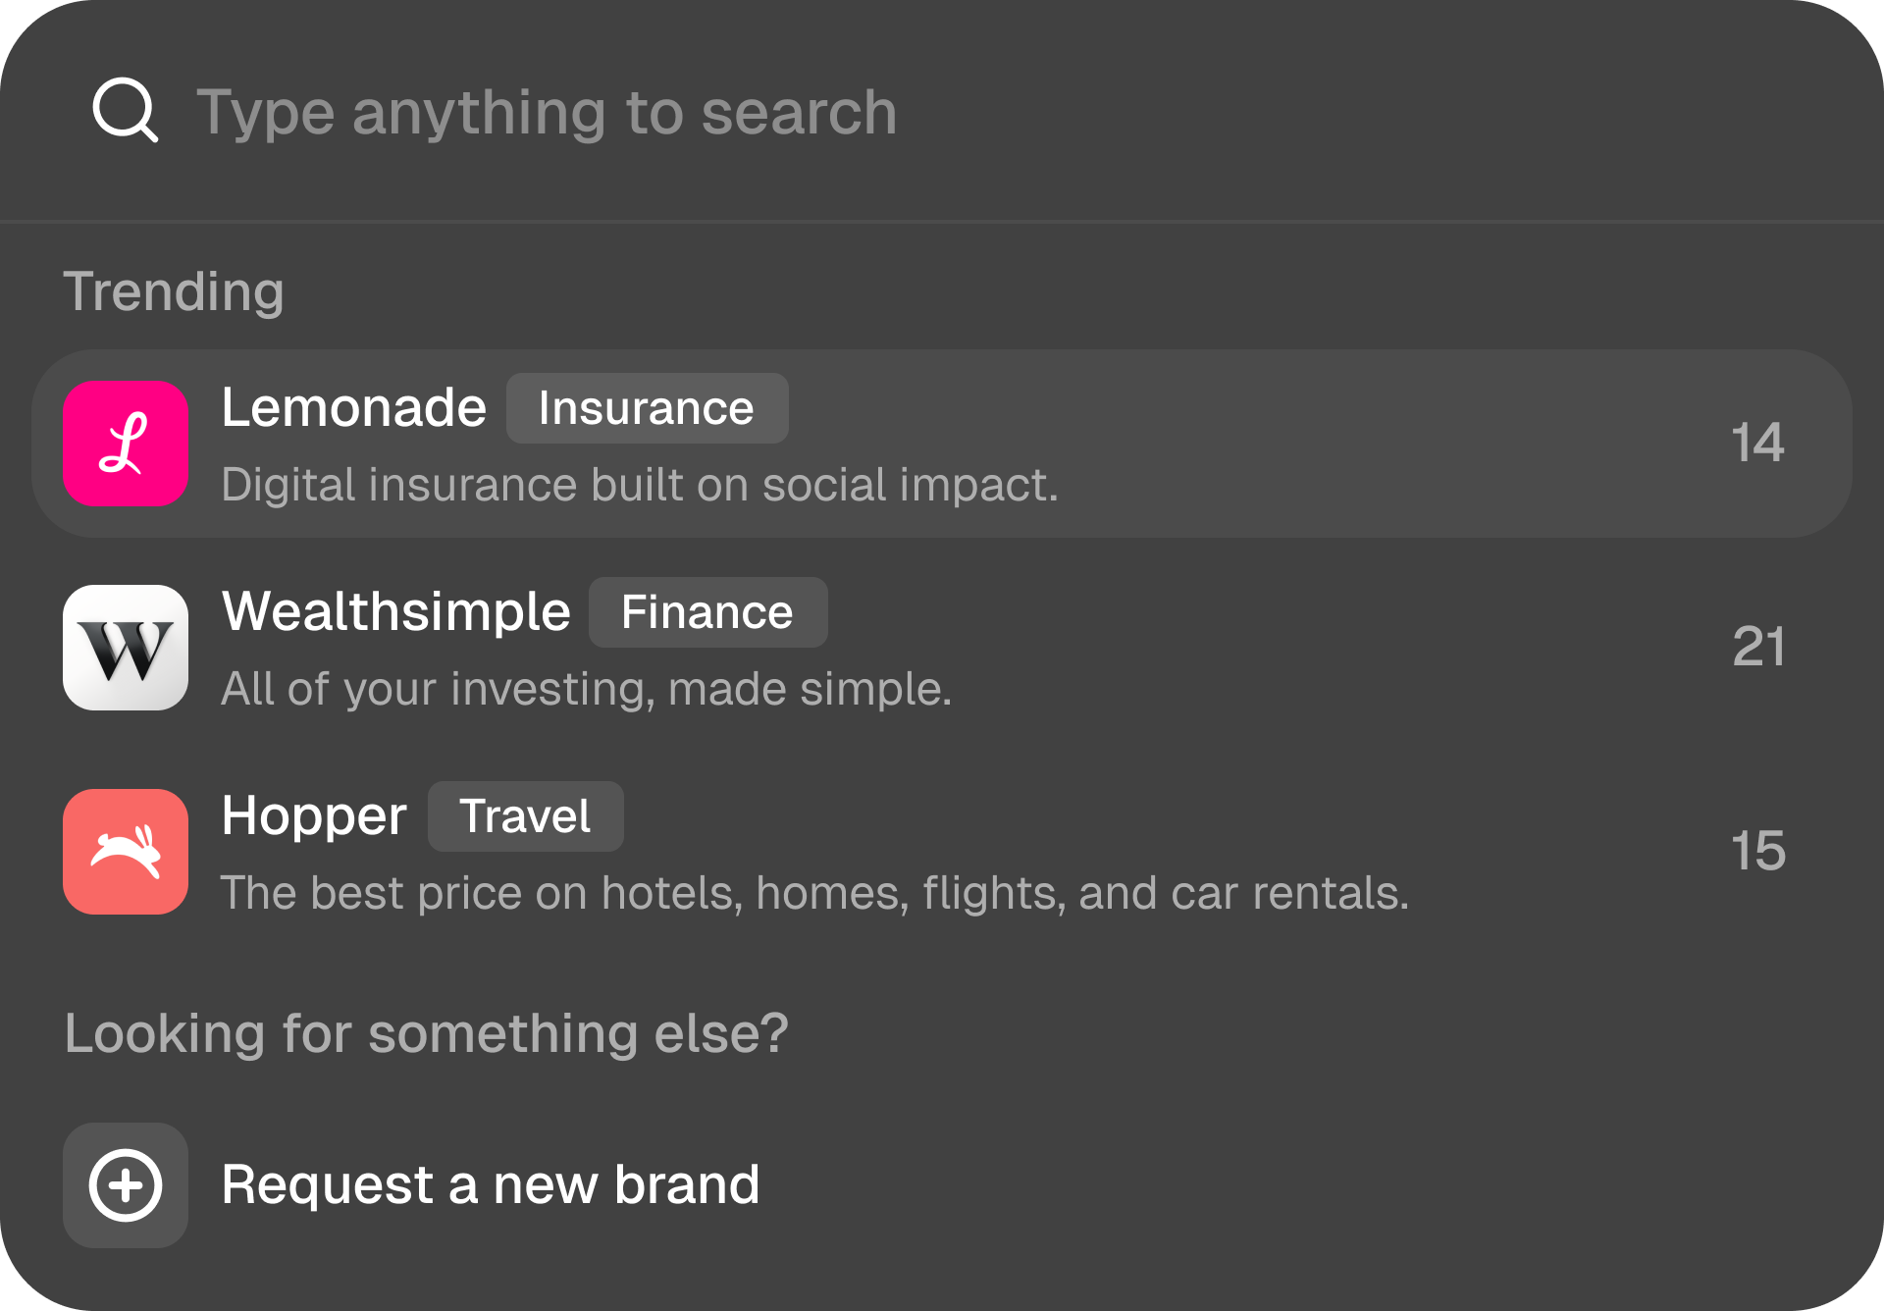
Task: Click 'All of your investing, made simple' description
Action: (x=586, y=689)
